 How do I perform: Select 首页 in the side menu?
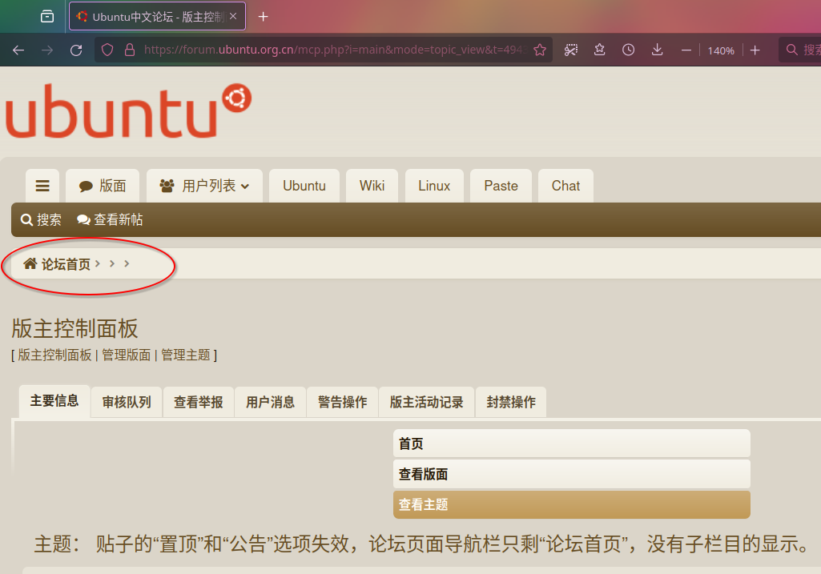572,444
